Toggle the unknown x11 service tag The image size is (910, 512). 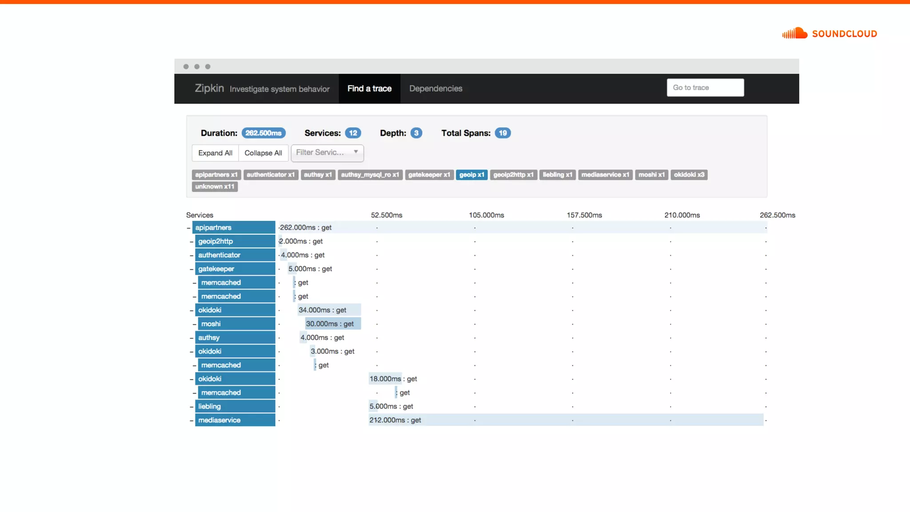click(x=215, y=187)
